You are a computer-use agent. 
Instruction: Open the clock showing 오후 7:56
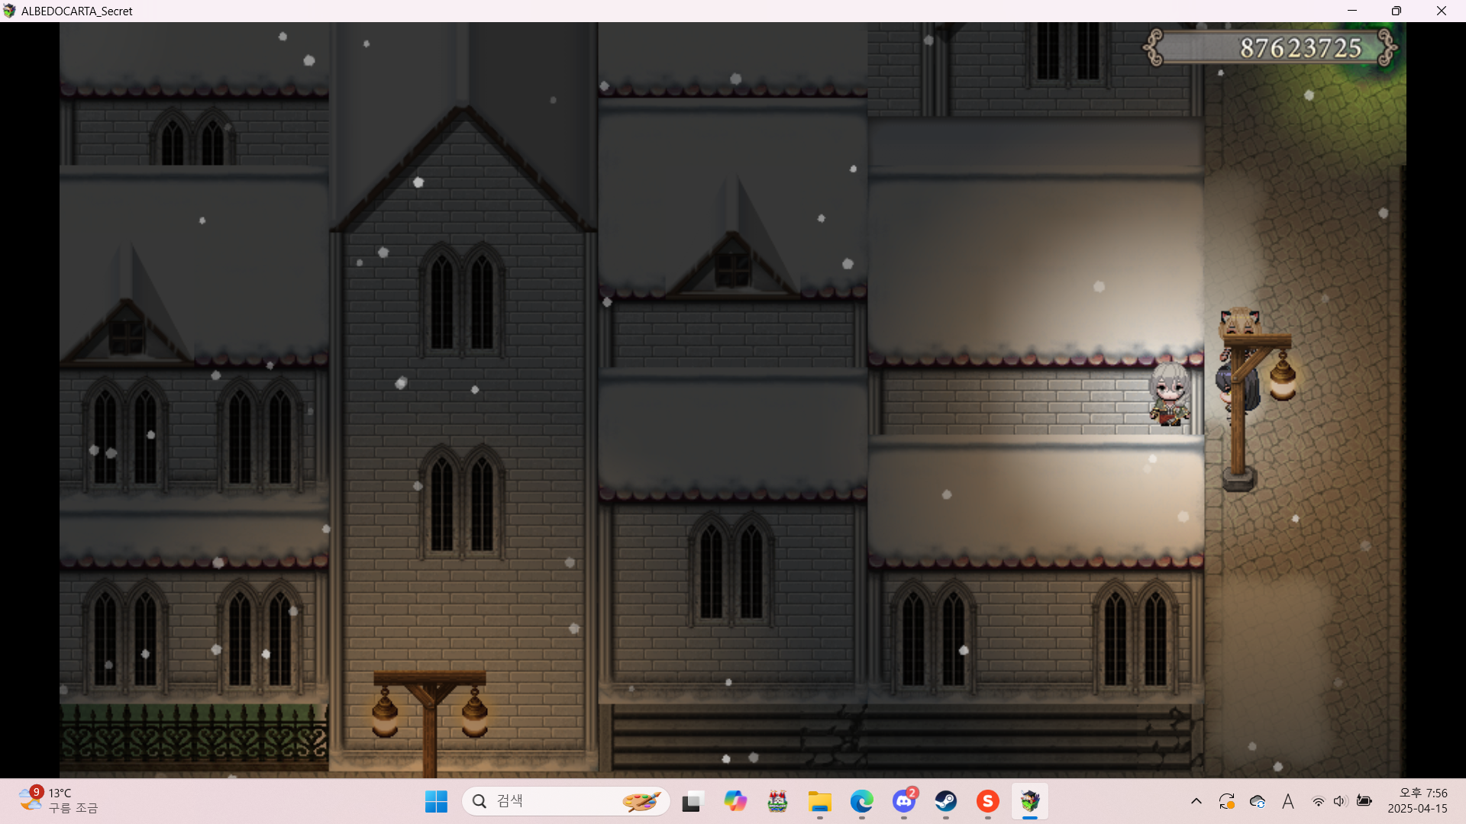tap(1418, 800)
